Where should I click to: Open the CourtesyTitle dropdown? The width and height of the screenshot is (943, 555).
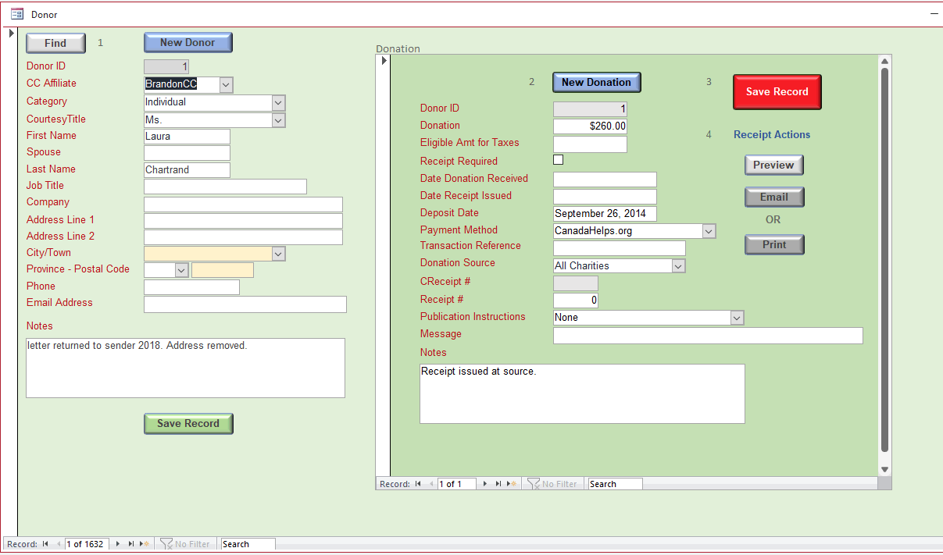[278, 120]
